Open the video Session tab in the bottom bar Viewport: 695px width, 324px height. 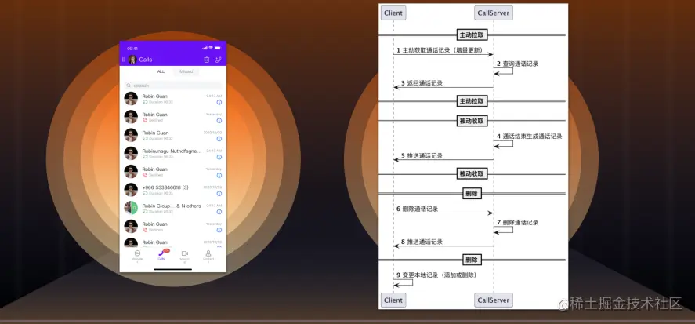[184, 255]
